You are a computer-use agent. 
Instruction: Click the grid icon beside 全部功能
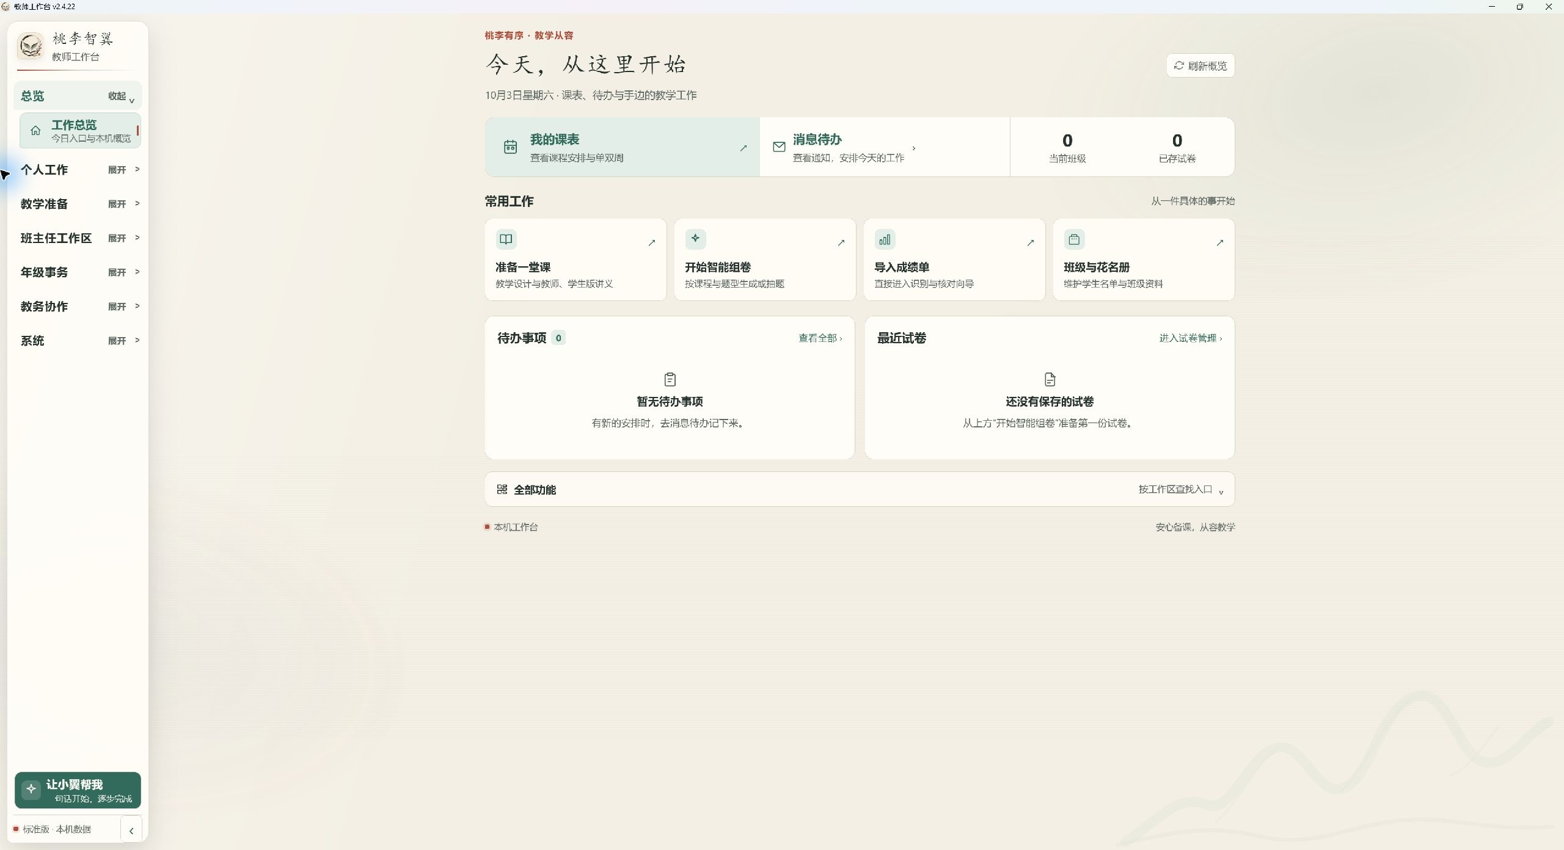point(502,489)
